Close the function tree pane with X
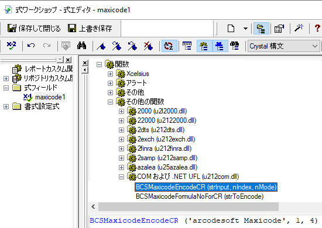Screen dimensions: 322x228 click(x=85, y=63)
